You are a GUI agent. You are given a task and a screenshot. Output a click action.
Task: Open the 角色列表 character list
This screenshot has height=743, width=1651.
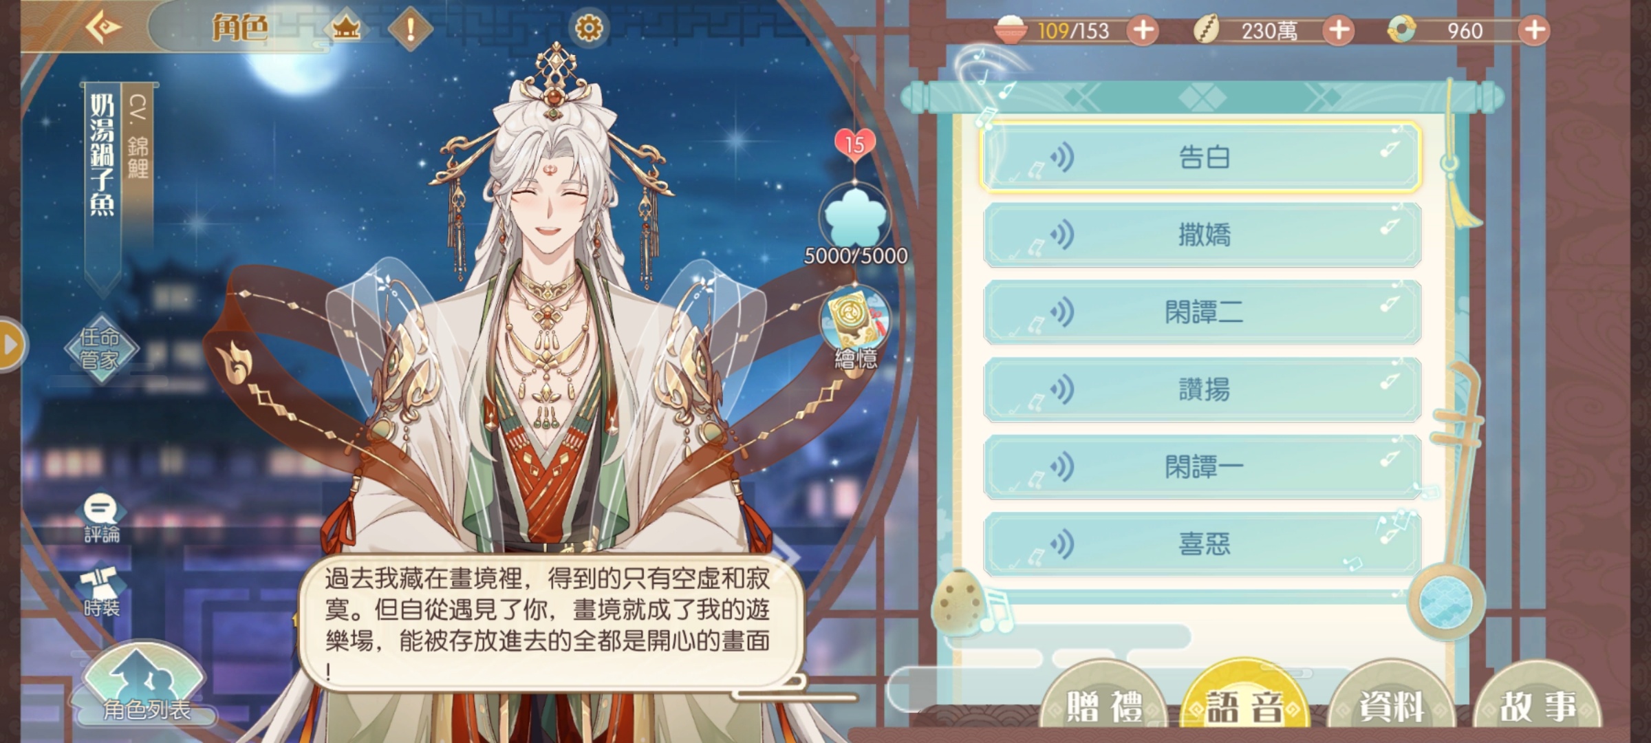(145, 683)
